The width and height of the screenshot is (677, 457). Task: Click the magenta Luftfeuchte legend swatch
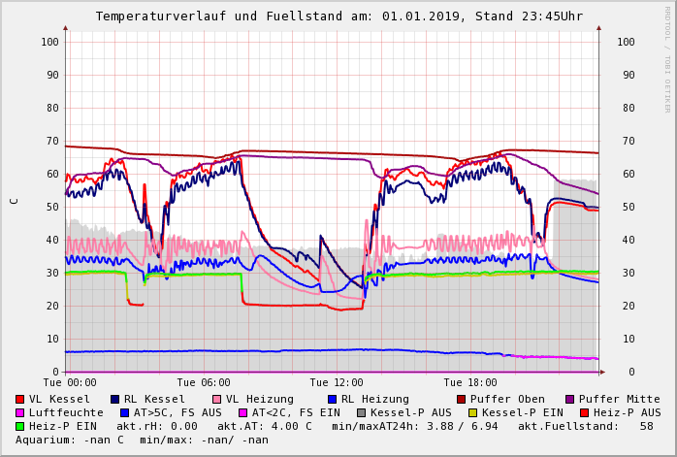coord(20,413)
